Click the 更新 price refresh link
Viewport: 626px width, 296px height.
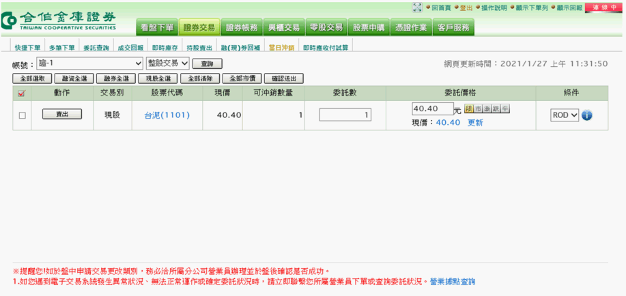coord(475,123)
